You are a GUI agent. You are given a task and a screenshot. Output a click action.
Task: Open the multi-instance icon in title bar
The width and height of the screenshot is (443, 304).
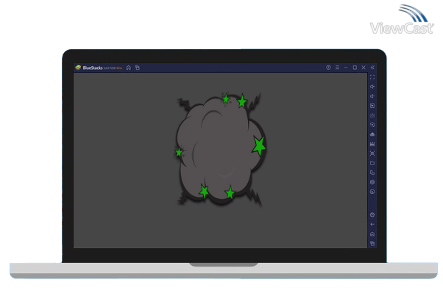pyautogui.click(x=137, y=68)
